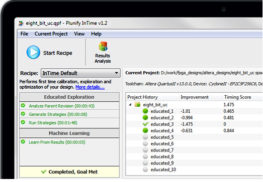Click grey status dot for educated_7
The height and width of the screenshot is (182, 263).
[x=145, y=150]
